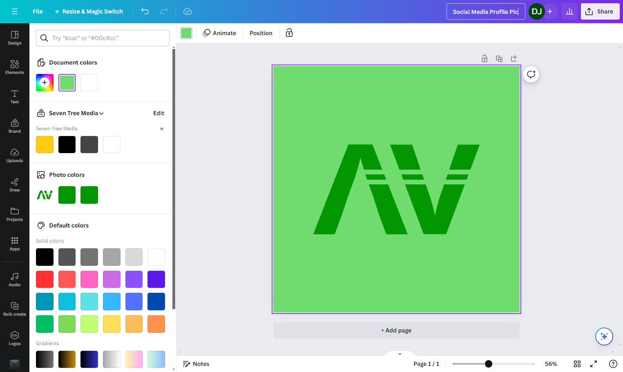Pick the yellow brand color swatch
This screenshot has width=623, height=372.
click(x=45, y=145)
